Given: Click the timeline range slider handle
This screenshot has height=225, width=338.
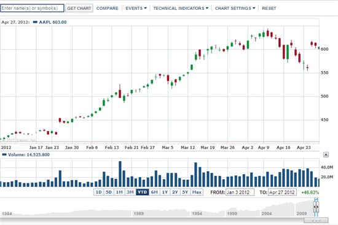Looking at the screenshot, I should click(x=316, y=207).
